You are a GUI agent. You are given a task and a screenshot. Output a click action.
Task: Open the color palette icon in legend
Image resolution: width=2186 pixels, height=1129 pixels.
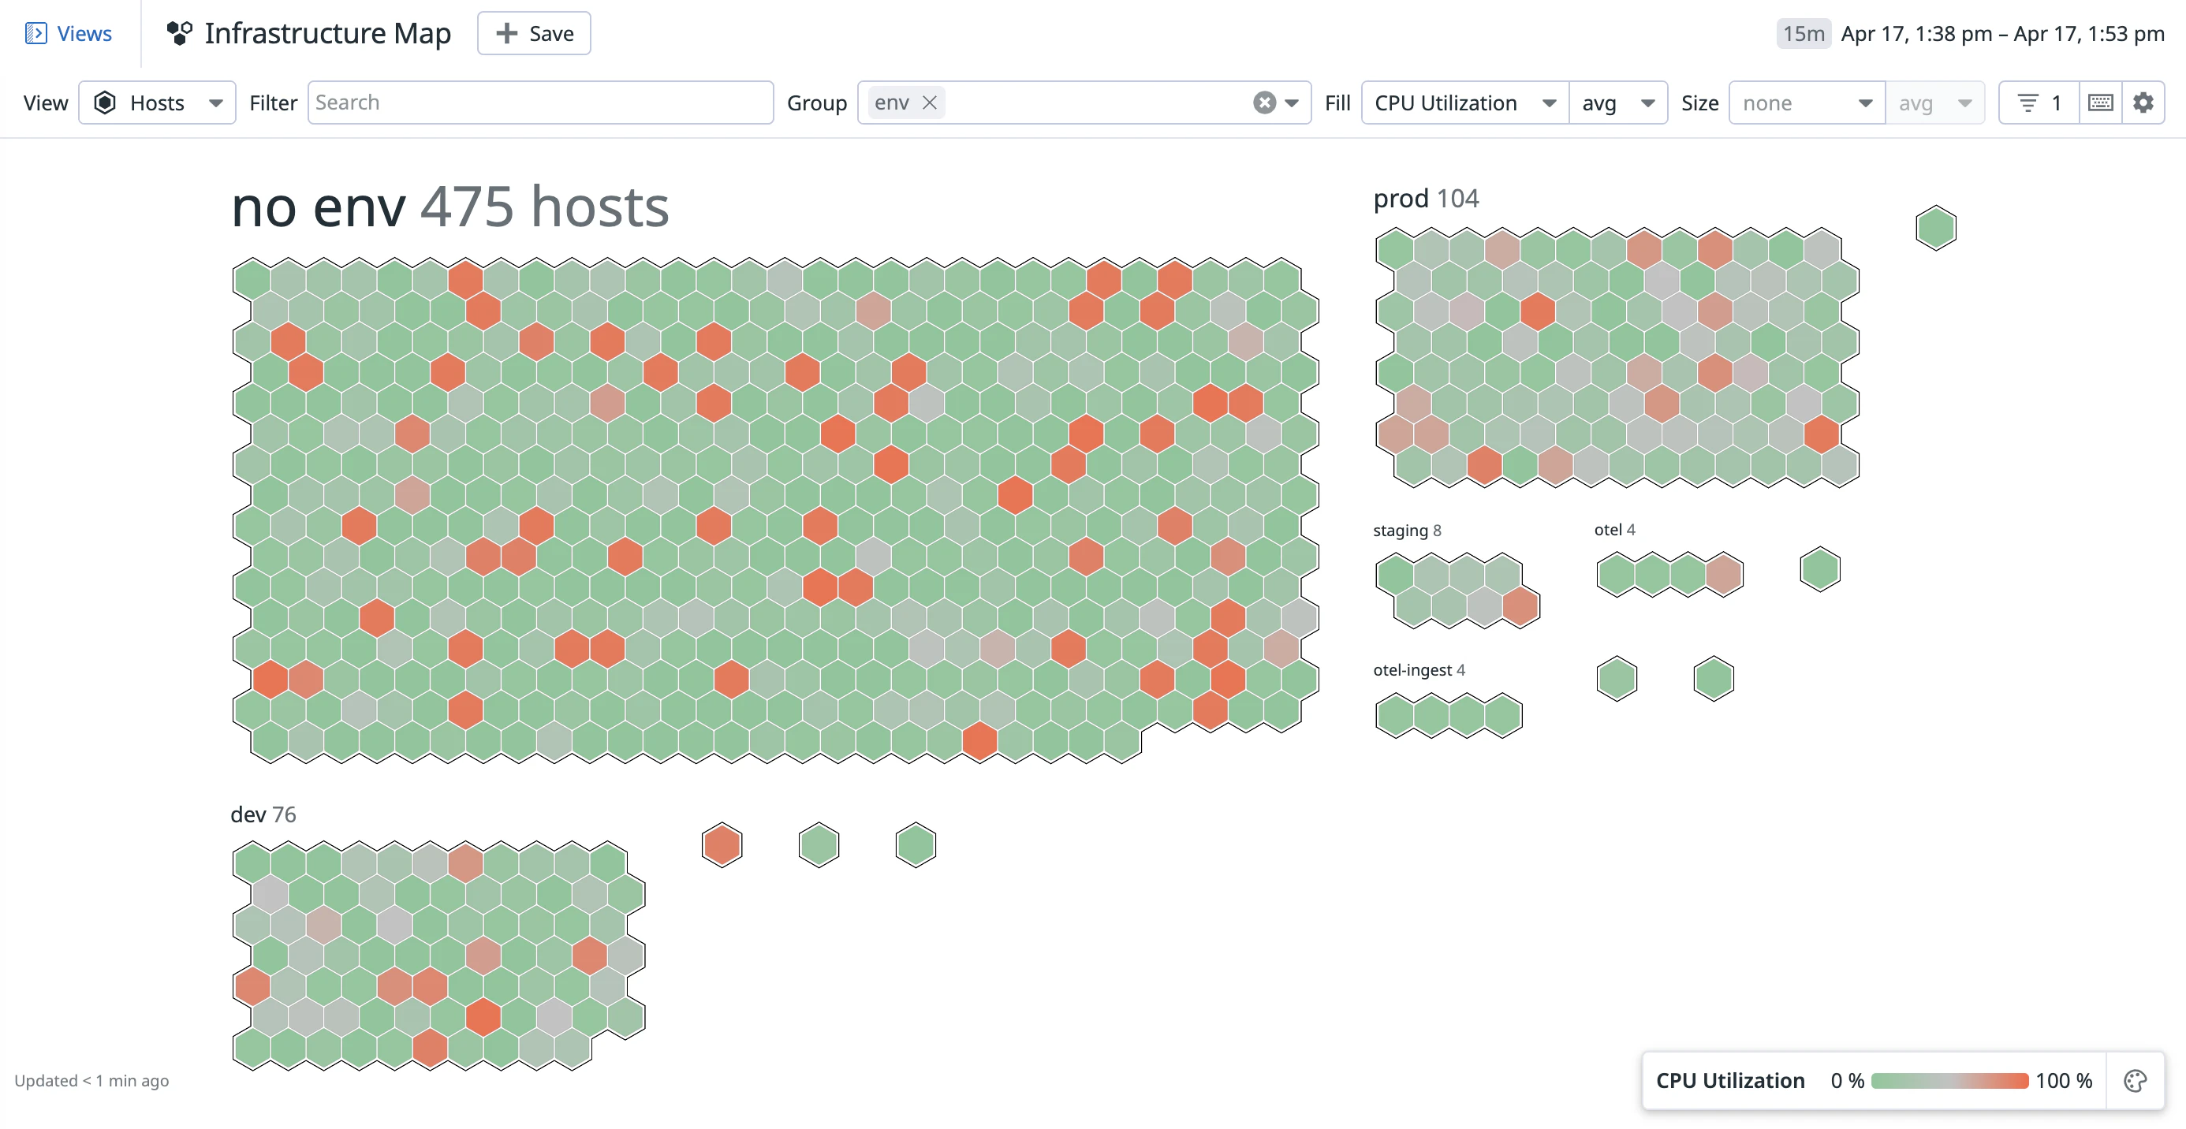pos(2135,1080)
